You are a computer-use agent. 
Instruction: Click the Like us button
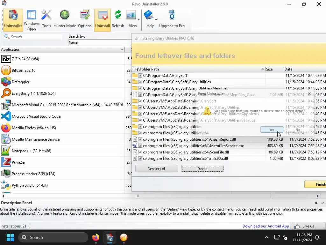pos(308,226)
